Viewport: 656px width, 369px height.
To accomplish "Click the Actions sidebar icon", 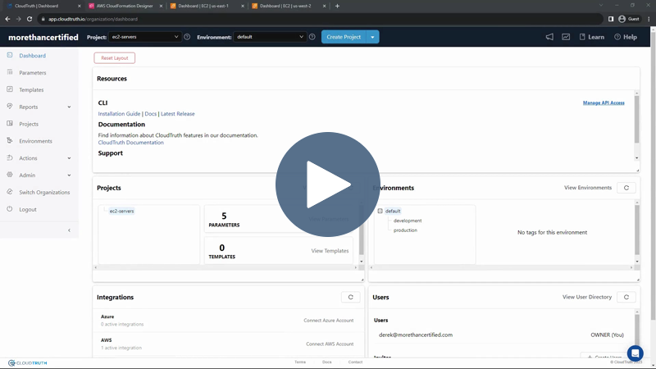I will click(10, 157).
